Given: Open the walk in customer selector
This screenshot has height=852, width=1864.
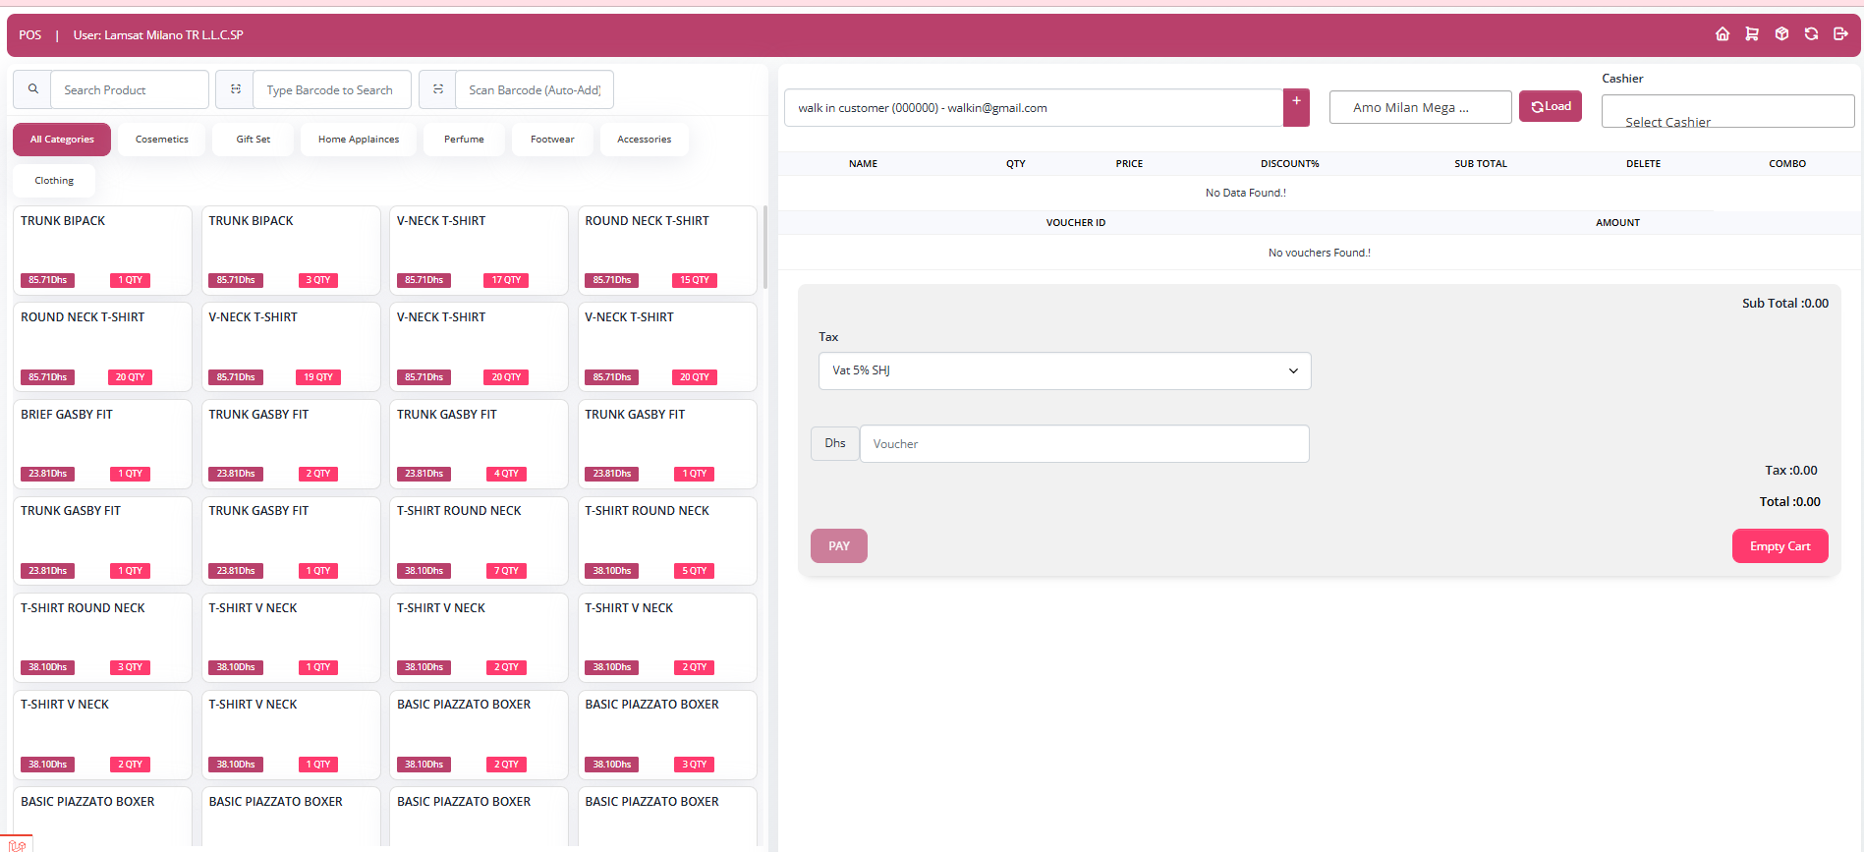Looking at the screenshot, I should [1034, 107].
